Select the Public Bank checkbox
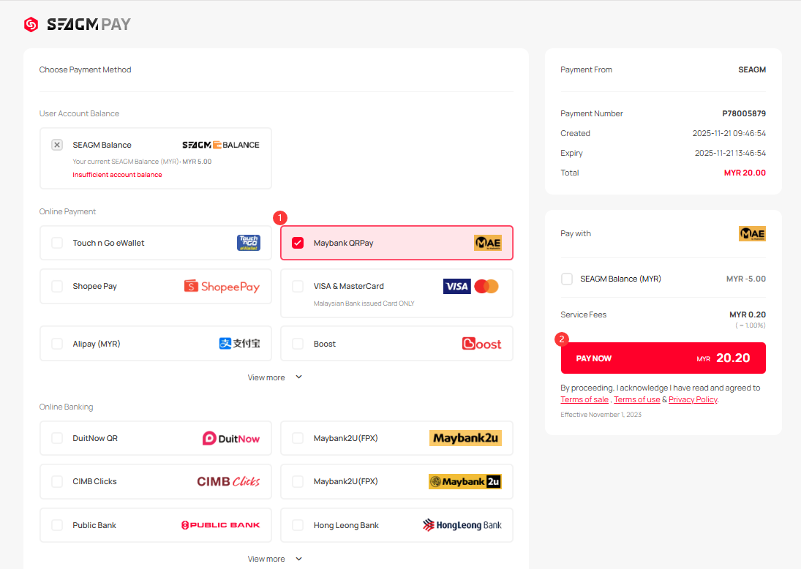The image size is (801, 569). [x=57, y=525]
